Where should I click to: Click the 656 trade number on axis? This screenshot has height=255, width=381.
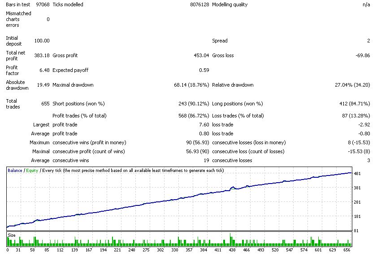(x=347, y=250)
